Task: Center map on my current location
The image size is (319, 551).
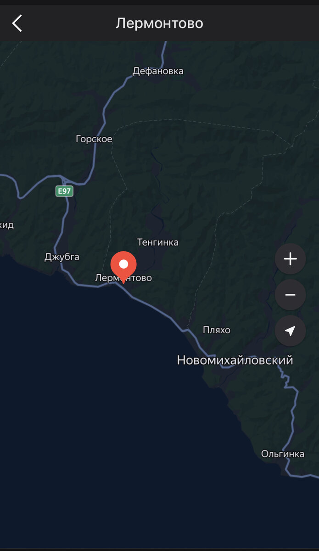Action: coord(290,331)
